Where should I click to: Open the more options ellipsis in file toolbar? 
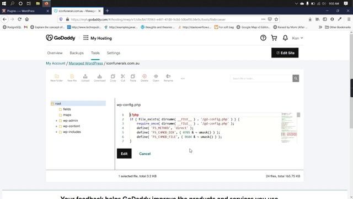(183, 78)
